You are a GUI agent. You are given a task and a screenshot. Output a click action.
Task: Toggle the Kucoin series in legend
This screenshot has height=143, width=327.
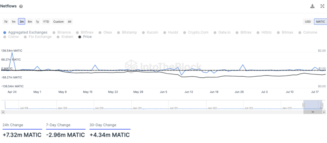(150, 33)
